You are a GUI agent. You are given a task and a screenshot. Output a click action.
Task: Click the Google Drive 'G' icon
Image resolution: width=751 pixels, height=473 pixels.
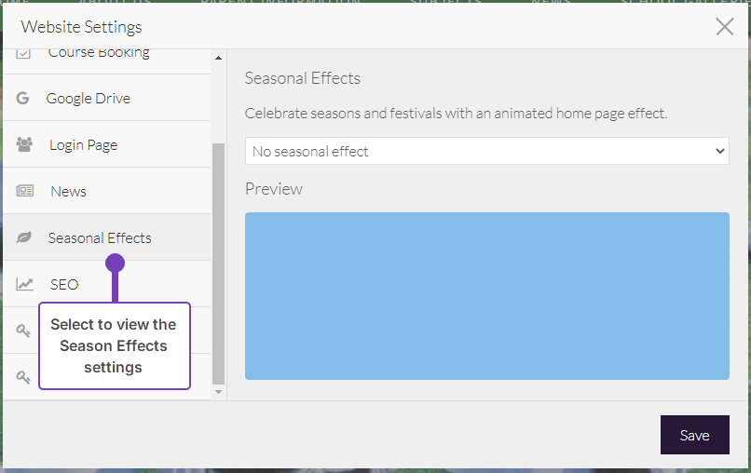(23, 98)
